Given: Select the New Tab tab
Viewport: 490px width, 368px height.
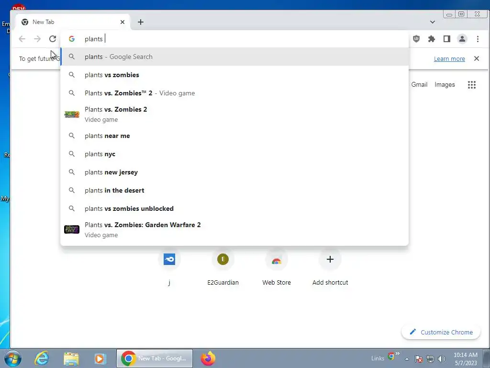Looking at the screenshot, I should click(73, 22).
